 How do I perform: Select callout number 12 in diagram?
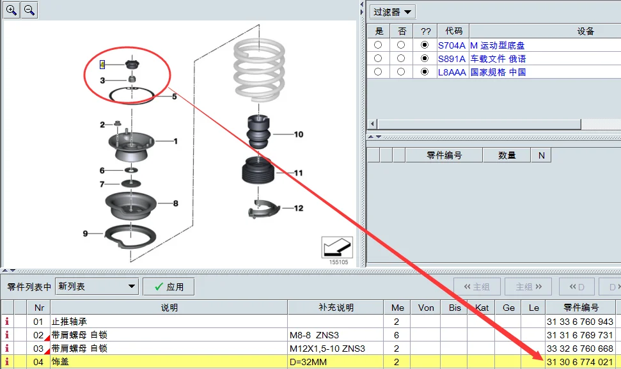pyautogui.click(x=299, y=208)
